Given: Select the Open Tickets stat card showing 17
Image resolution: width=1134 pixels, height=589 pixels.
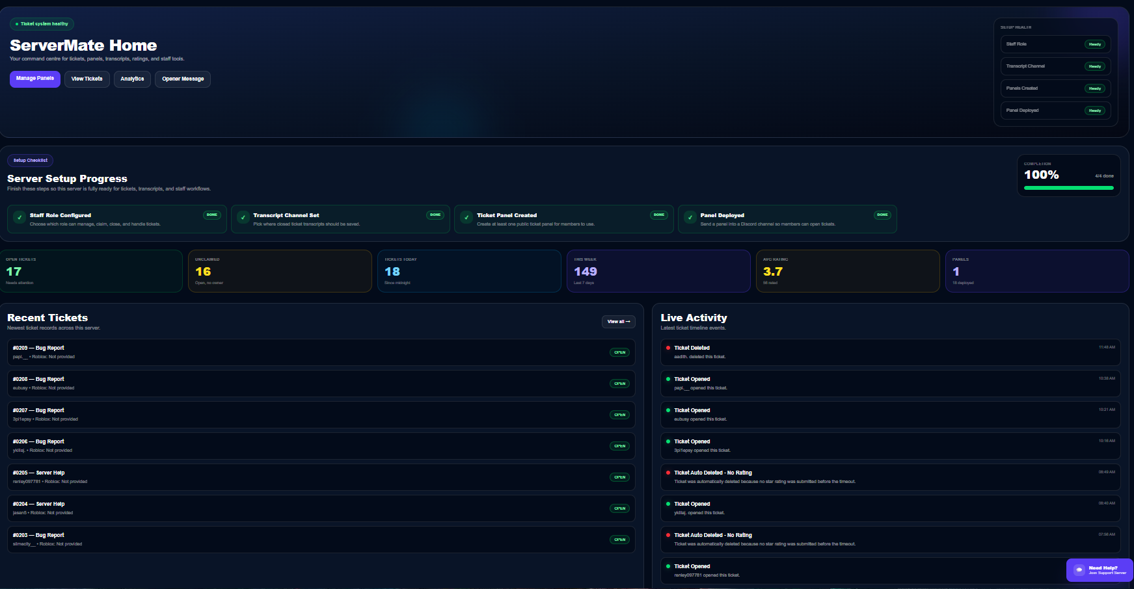Looking at the screenshot, I should [x=90, y=271].
